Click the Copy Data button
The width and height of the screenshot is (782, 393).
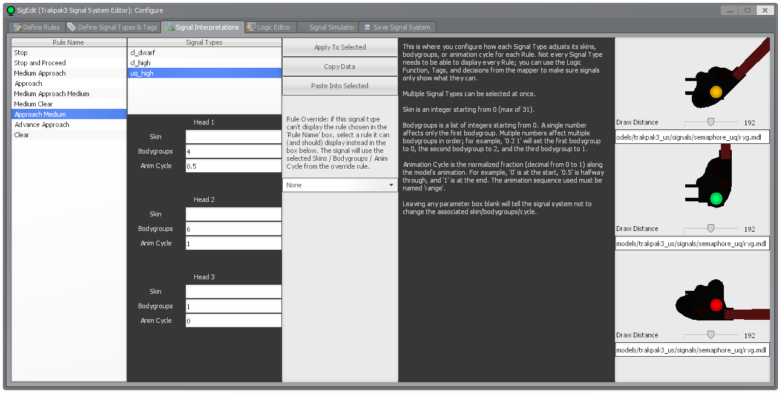(340, 67)
